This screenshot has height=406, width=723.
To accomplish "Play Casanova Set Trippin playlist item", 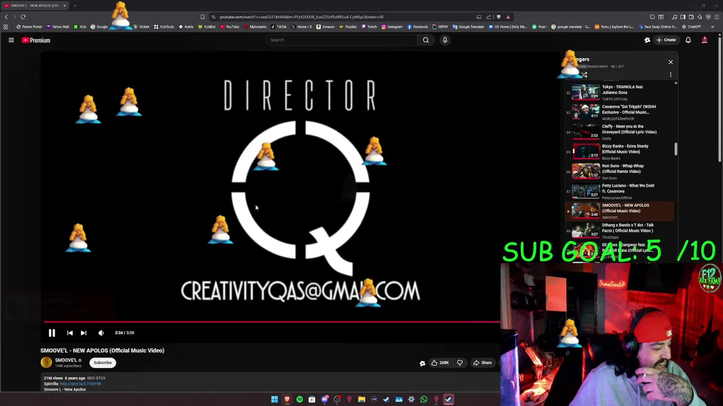I will click(x=620, y=112).
